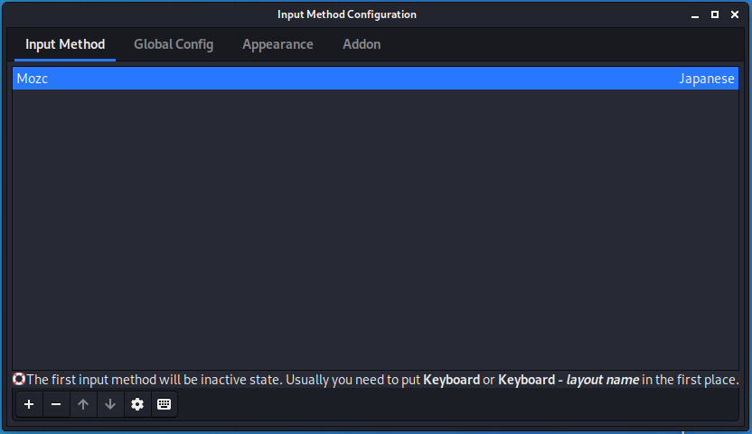This screenshot has height=434, width=752.
Task: Open the Addon tab
Action: tap(362, 44)
